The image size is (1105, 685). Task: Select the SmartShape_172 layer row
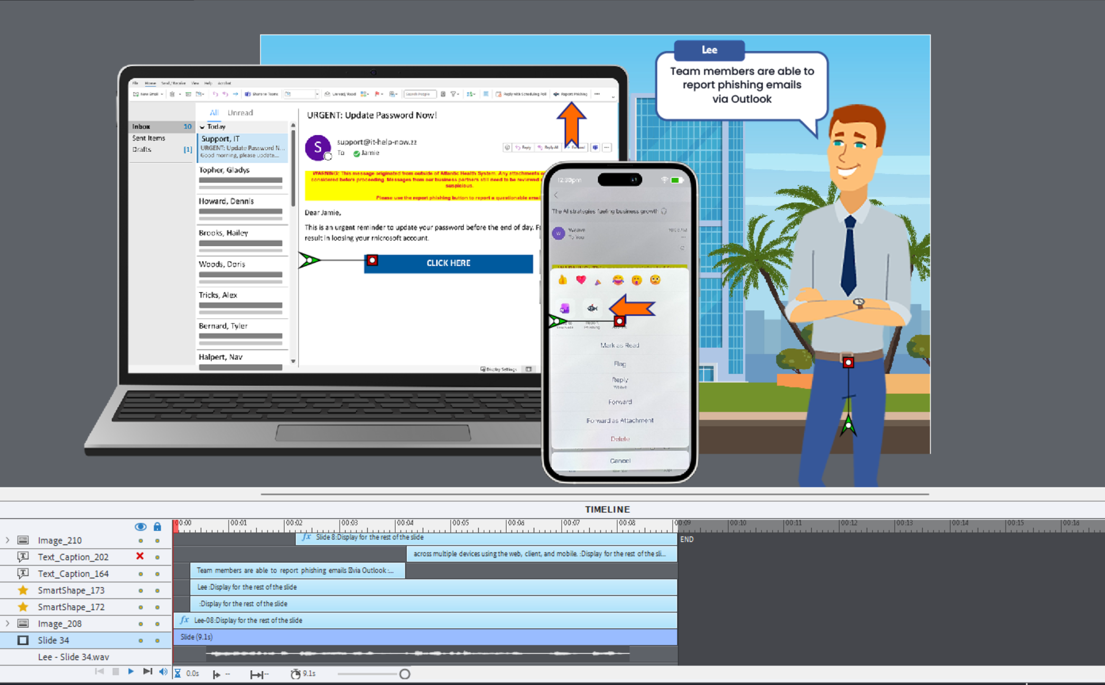[71, 607]
